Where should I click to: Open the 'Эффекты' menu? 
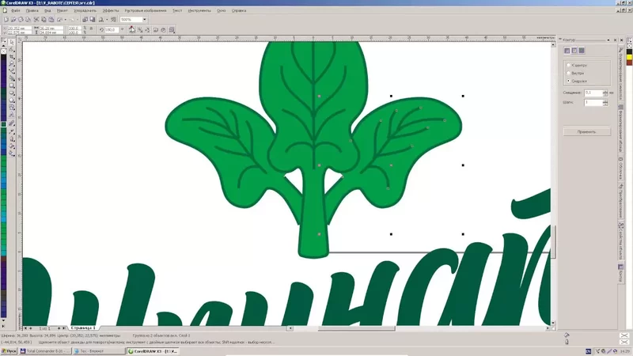click(110, 10)
